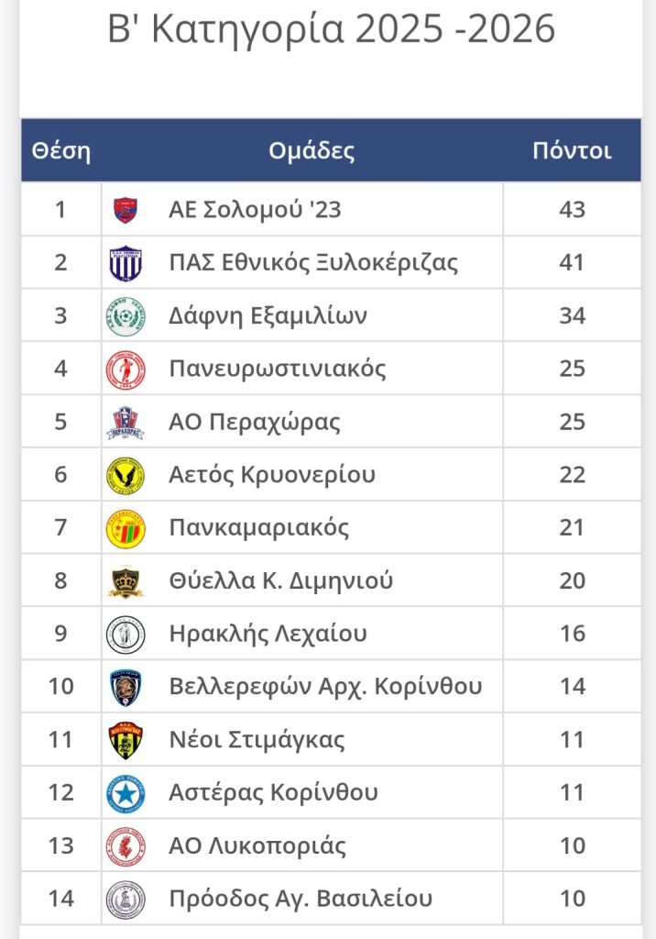Click the 43 points cell
656x939 pixels.
572,210
